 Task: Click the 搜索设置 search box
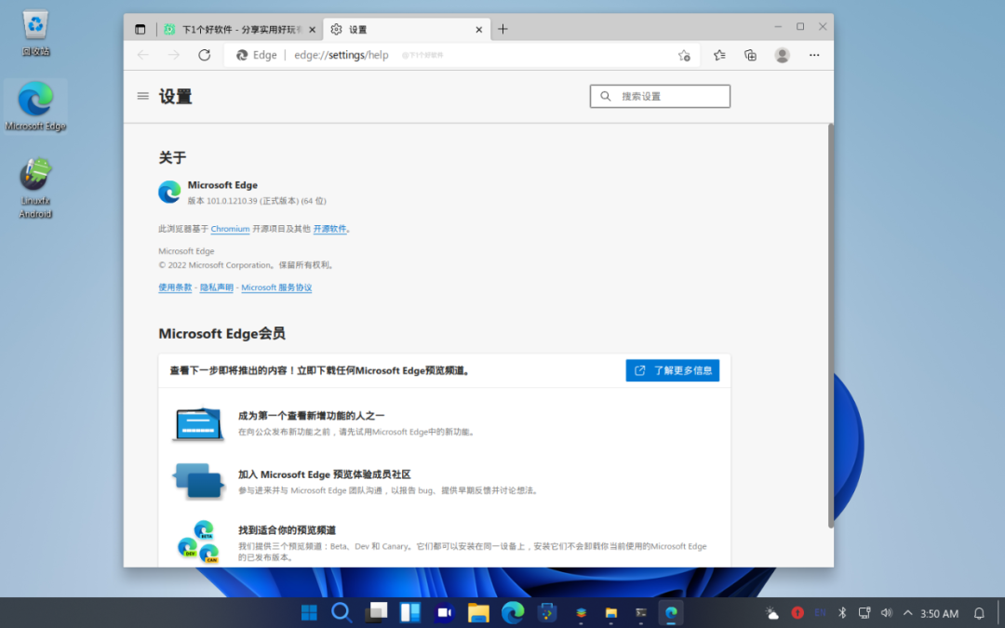tap(660, 96)
